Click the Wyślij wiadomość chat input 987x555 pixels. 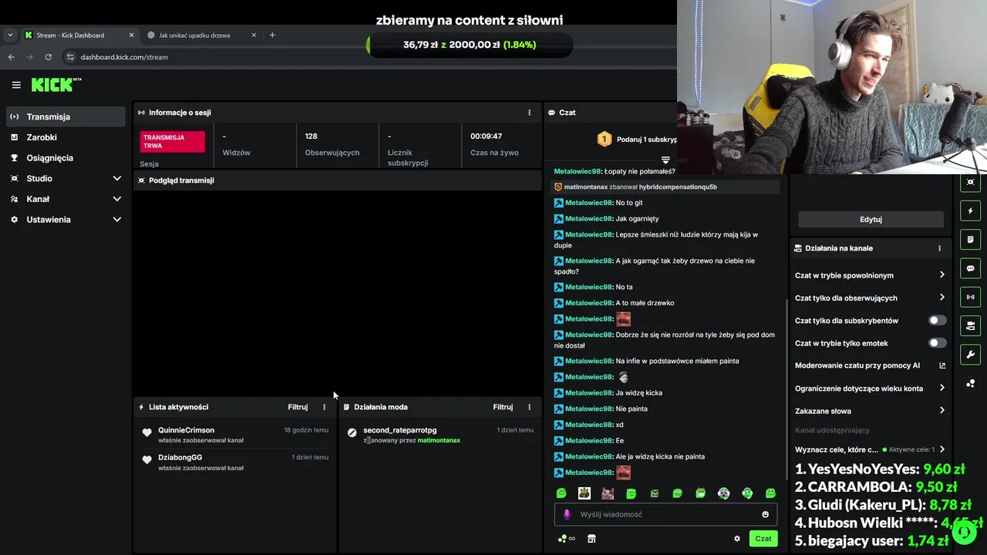[665, 514]
